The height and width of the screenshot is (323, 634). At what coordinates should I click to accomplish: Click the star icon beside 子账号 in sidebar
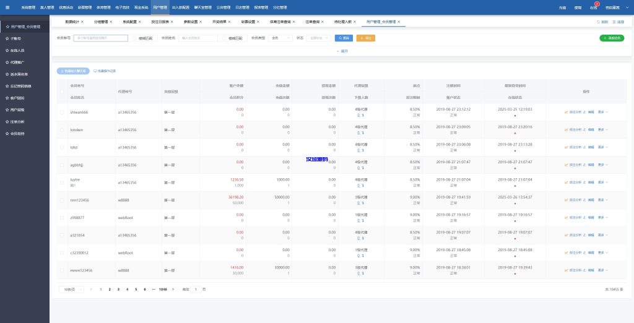point(7,38)
